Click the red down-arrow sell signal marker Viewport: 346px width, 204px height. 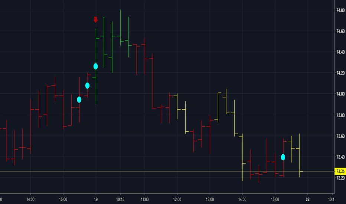pyautogui.click(x=95, y=20)
